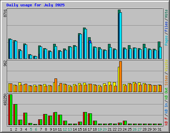Click day 31 on the x-axis
This screenshot has height=133, width=170.
click(x=159, y=129)
